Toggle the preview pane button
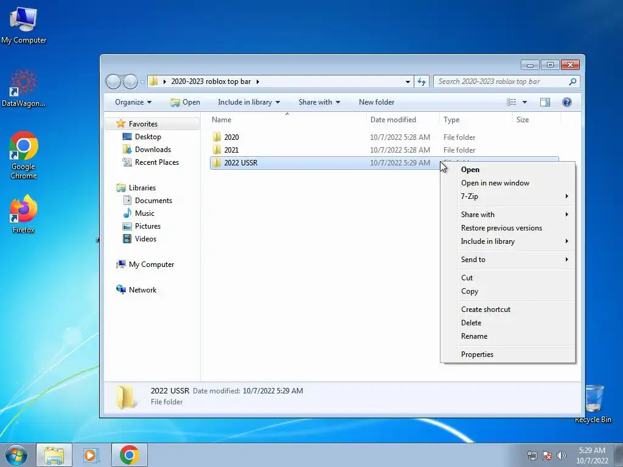The image size is (623, 467). click(545, 102)
